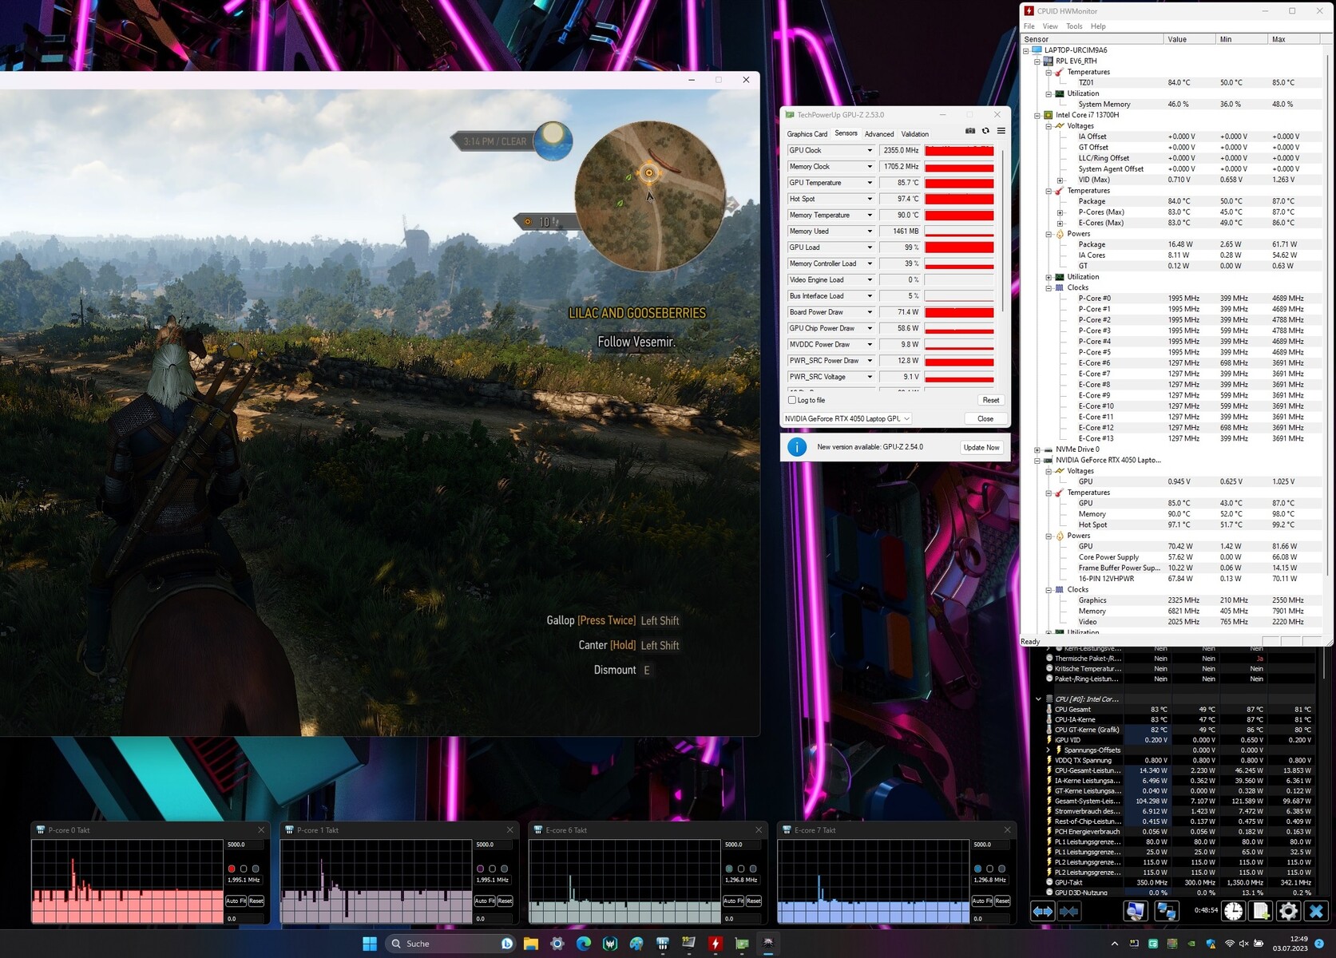The image size is (1336, 958).
Task: Click the Reset button in GPU-Z sensors
Action: [990, 400]
